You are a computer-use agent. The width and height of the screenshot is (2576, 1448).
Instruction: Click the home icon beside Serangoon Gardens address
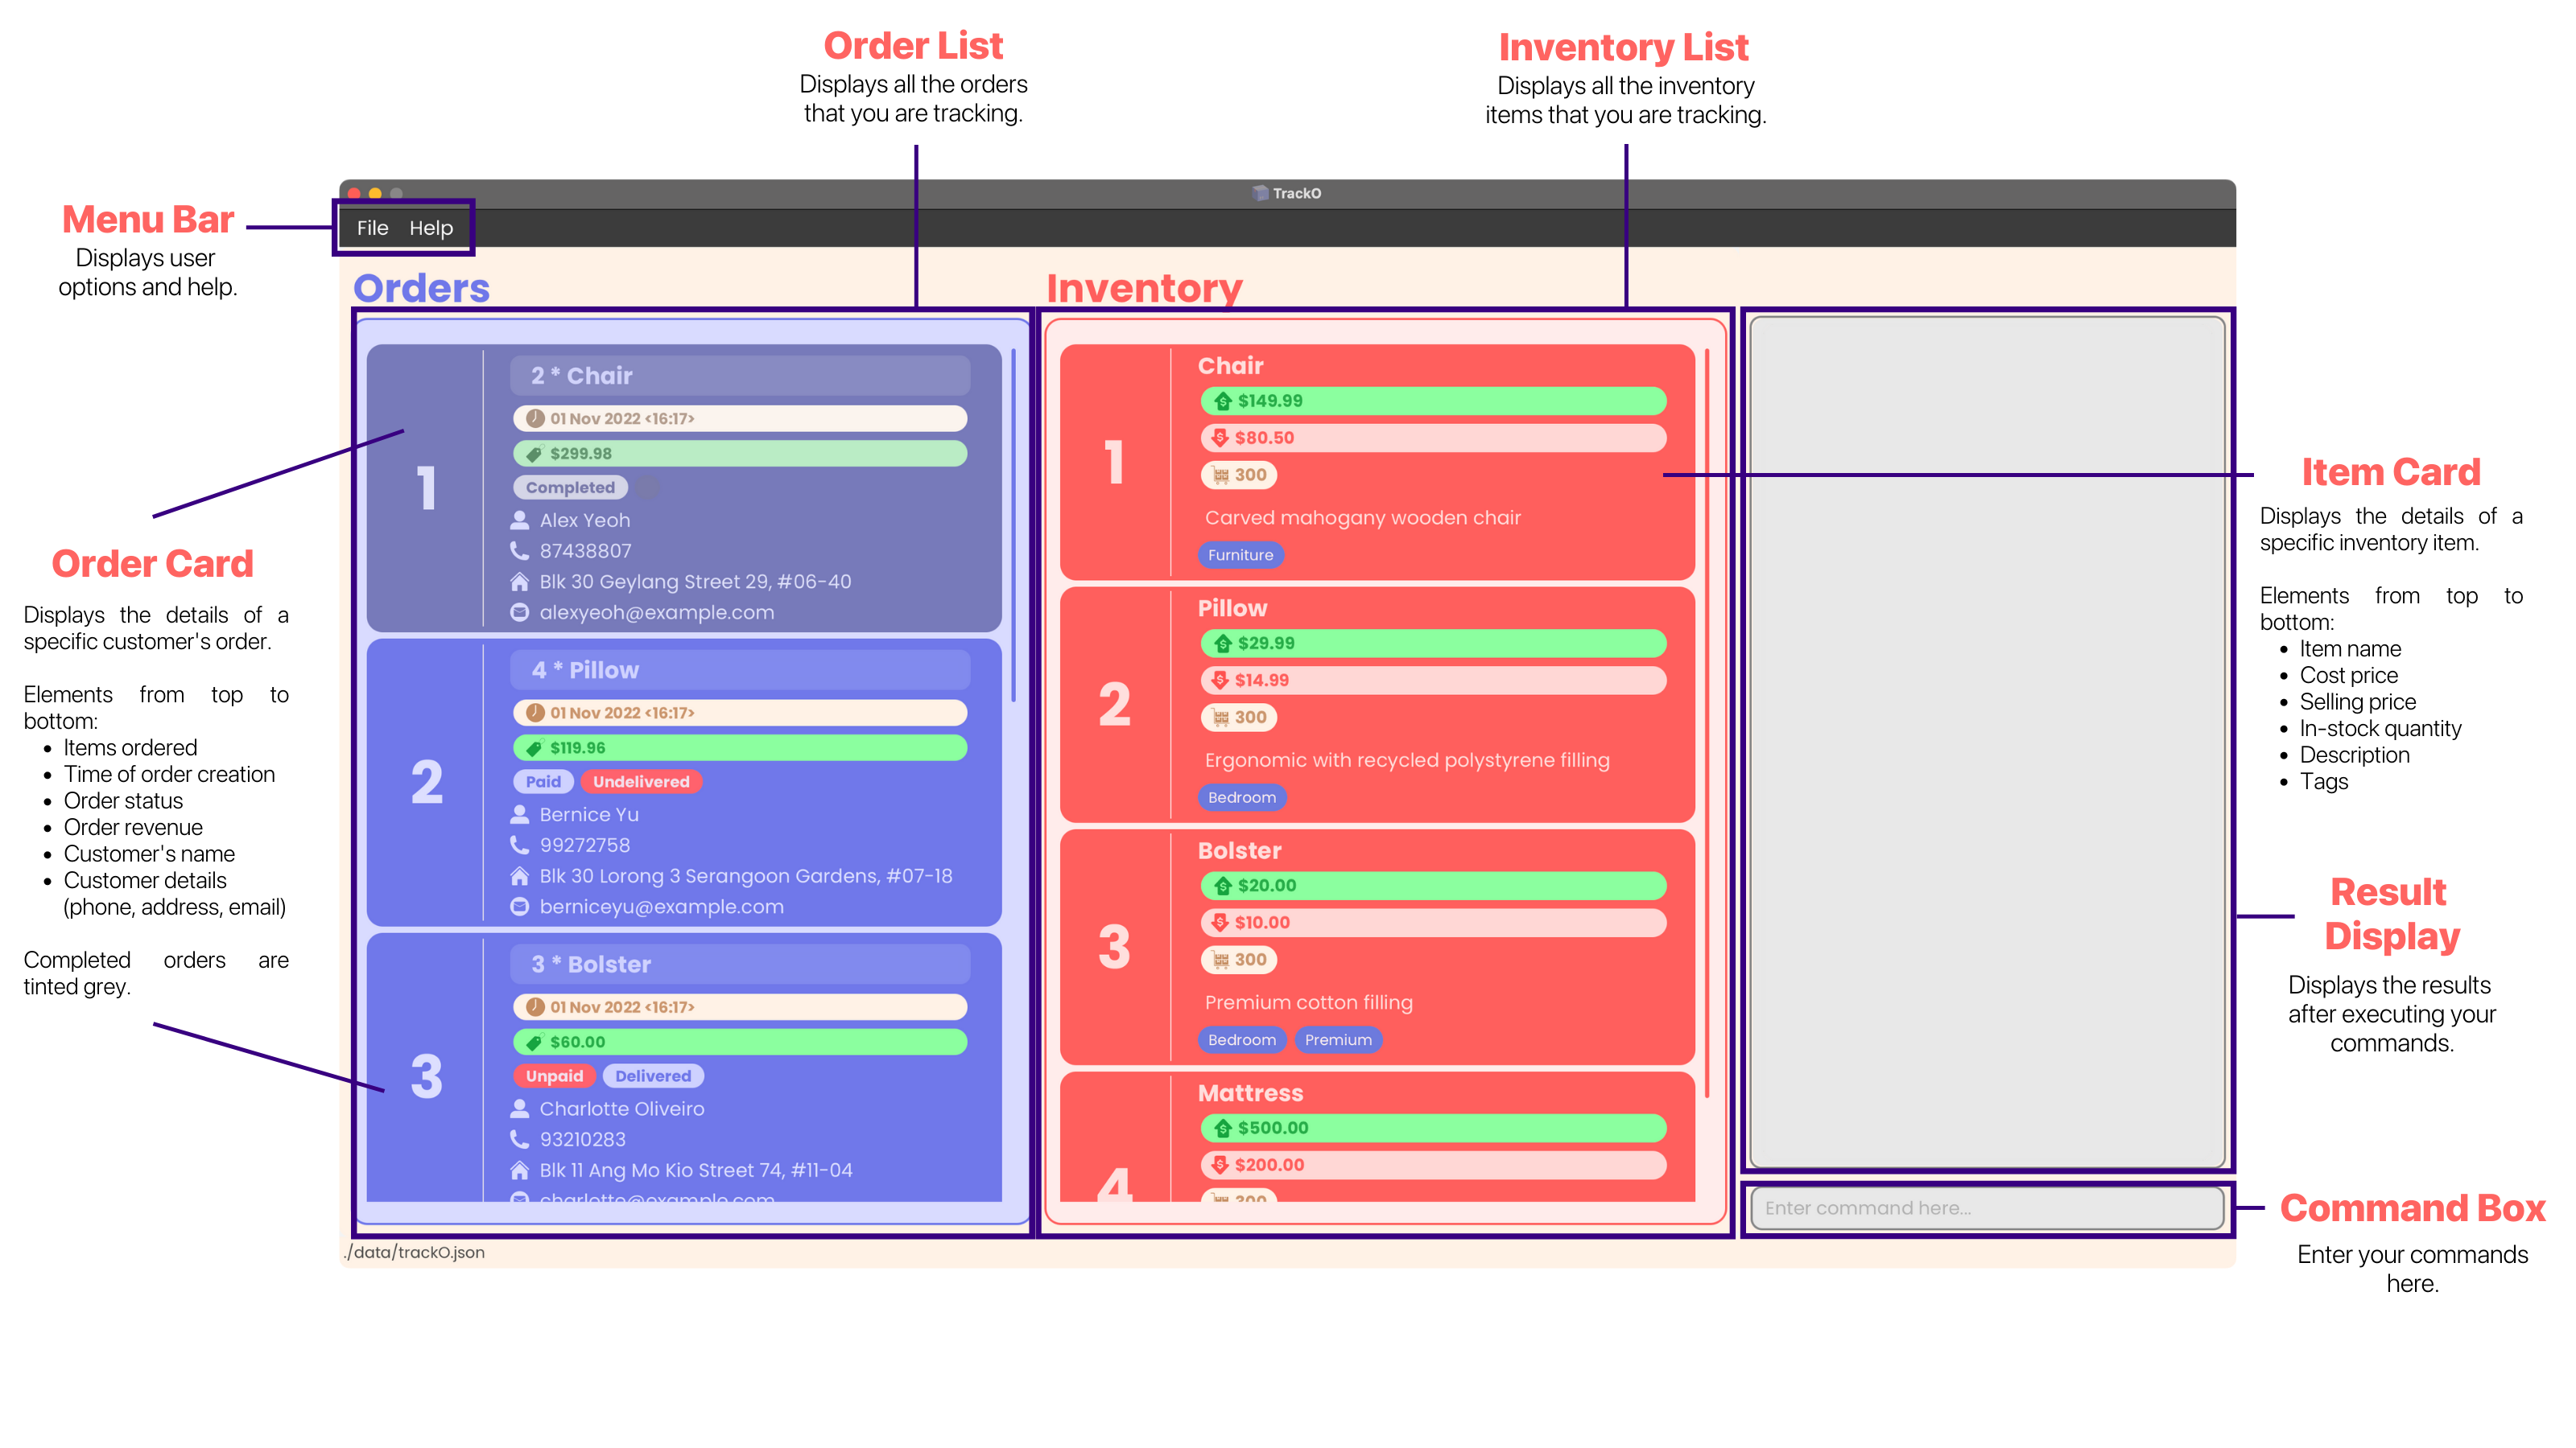point(520,876)
